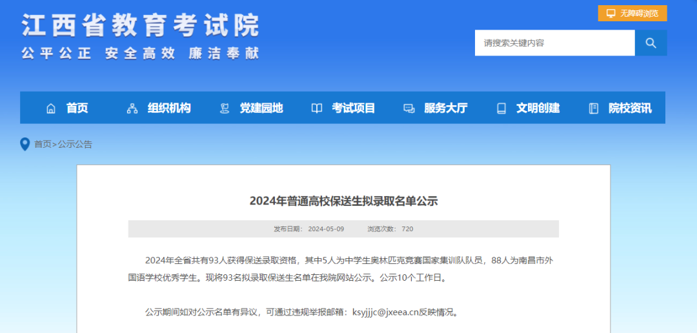Viewport: 697px width, 333px height.
Task: Click the article title 2024年普通高校保送生拟录取名单公示
Action: coord(343,201)
